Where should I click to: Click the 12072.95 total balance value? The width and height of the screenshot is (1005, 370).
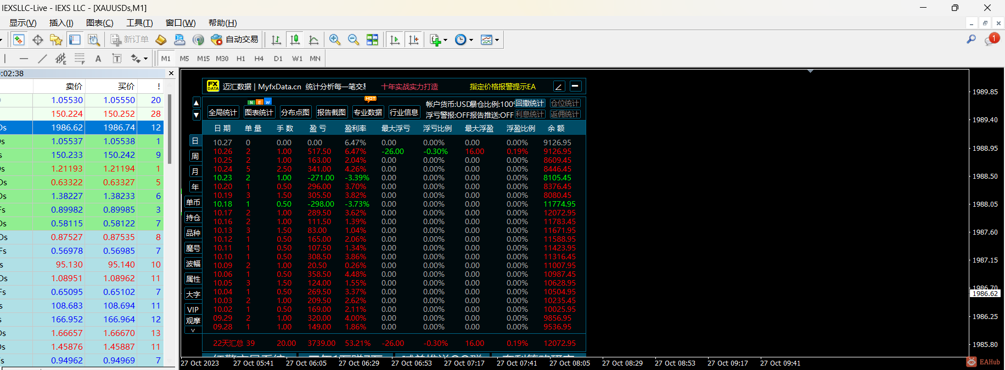559,343
